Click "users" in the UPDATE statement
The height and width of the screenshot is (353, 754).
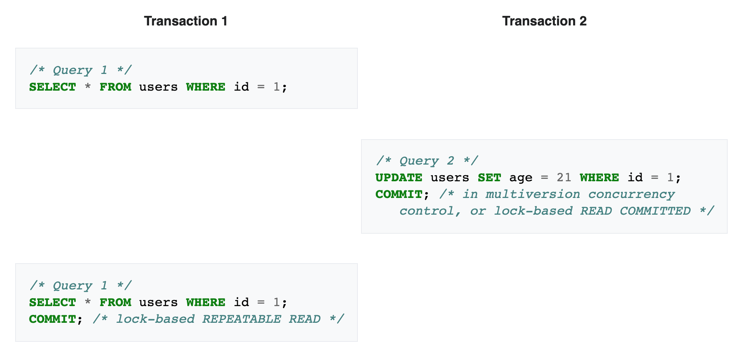click(450, 177)
